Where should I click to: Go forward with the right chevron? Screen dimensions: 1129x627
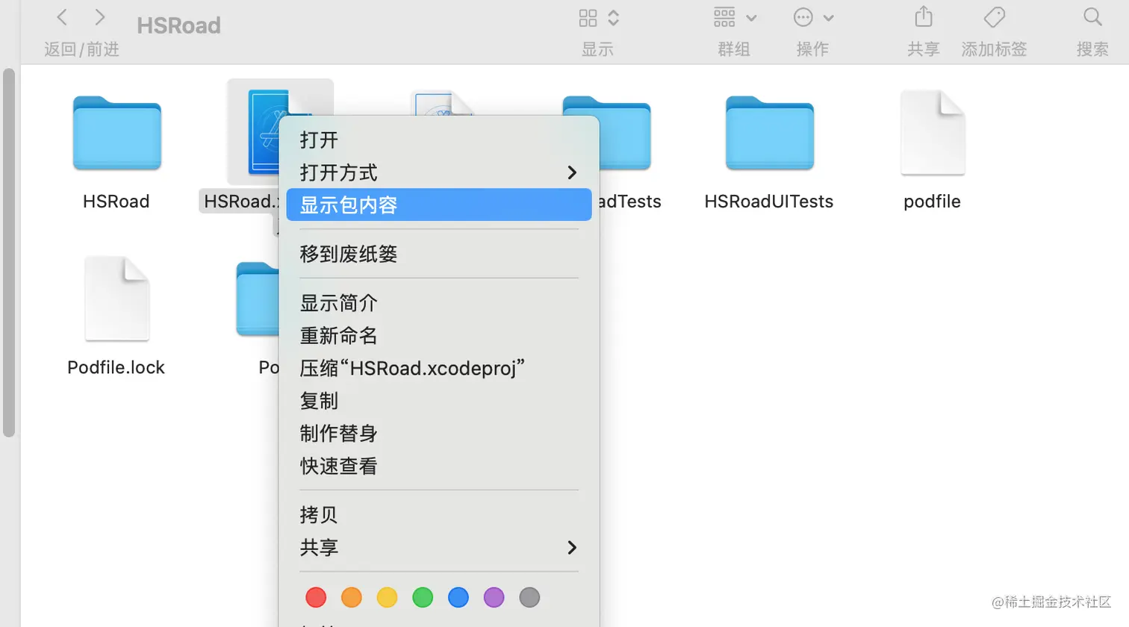(99, 17)
